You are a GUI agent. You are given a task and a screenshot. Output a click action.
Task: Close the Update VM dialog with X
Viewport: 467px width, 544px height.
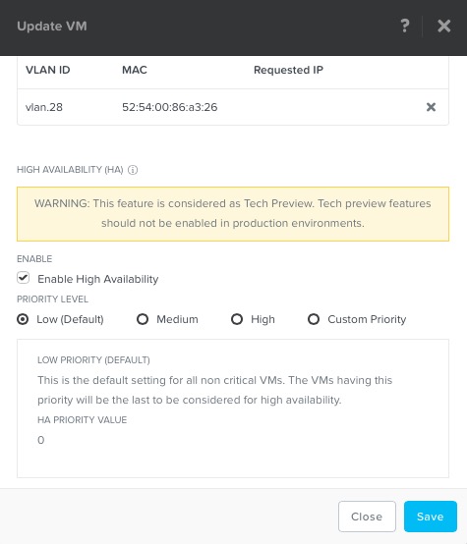point(444,26)
